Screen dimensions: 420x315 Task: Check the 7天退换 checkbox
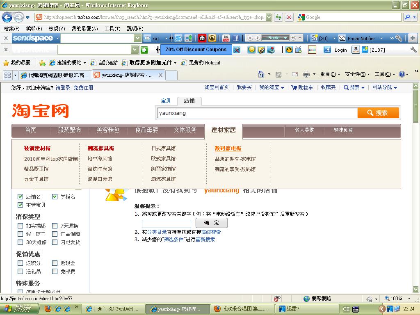[55, 226]
